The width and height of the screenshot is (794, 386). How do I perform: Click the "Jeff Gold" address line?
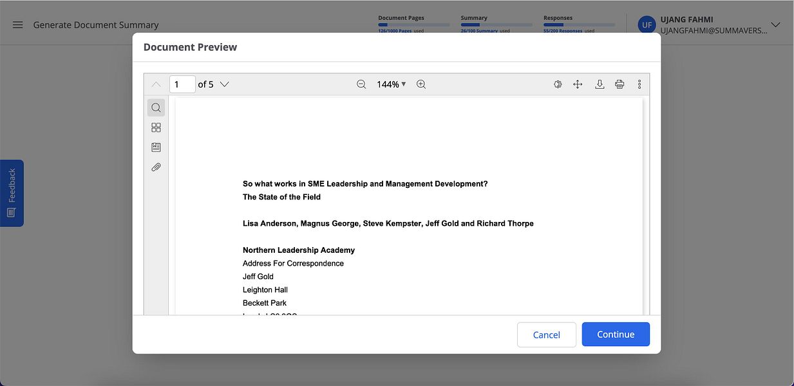[258, 277]
